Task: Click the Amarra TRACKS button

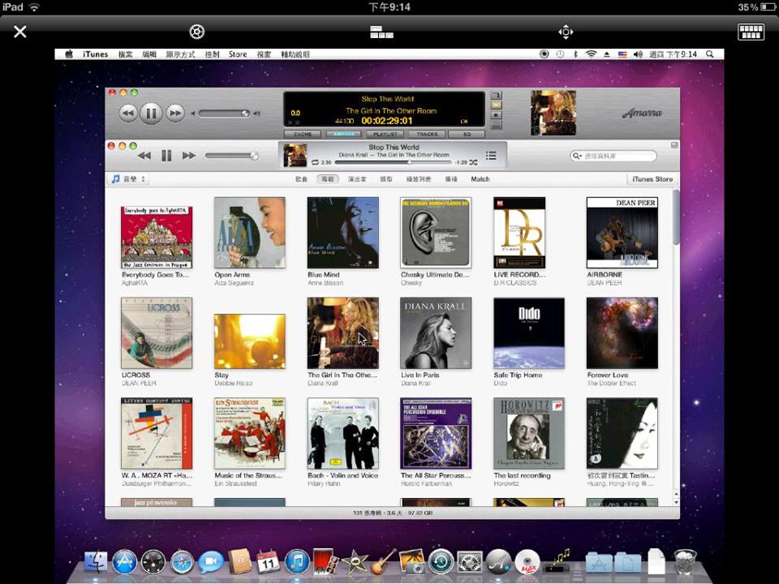Action: tap(427, 134)
